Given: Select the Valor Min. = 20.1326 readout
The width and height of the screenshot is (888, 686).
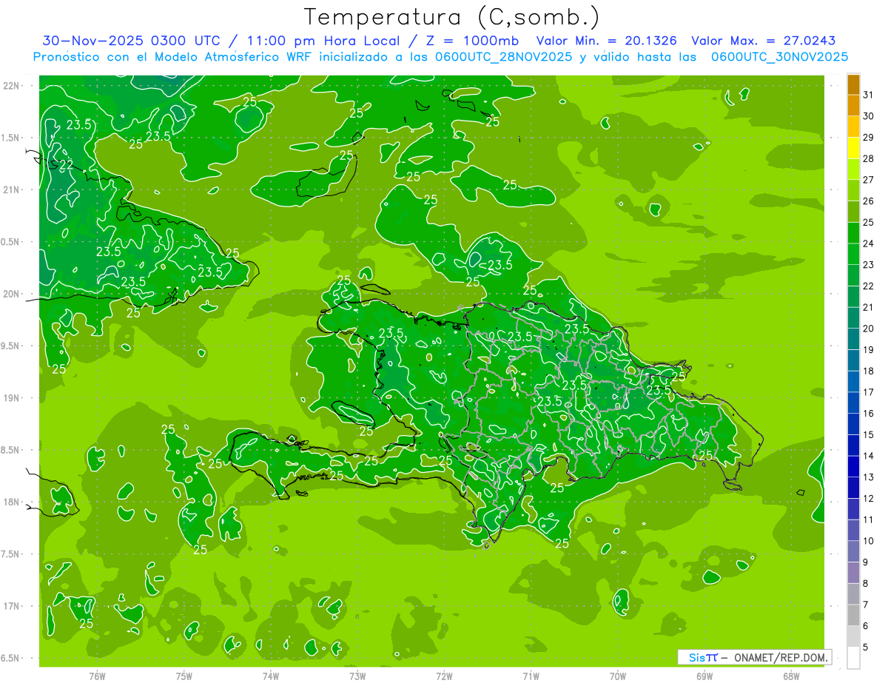Looking at the screenshot, I should (606, 41).
